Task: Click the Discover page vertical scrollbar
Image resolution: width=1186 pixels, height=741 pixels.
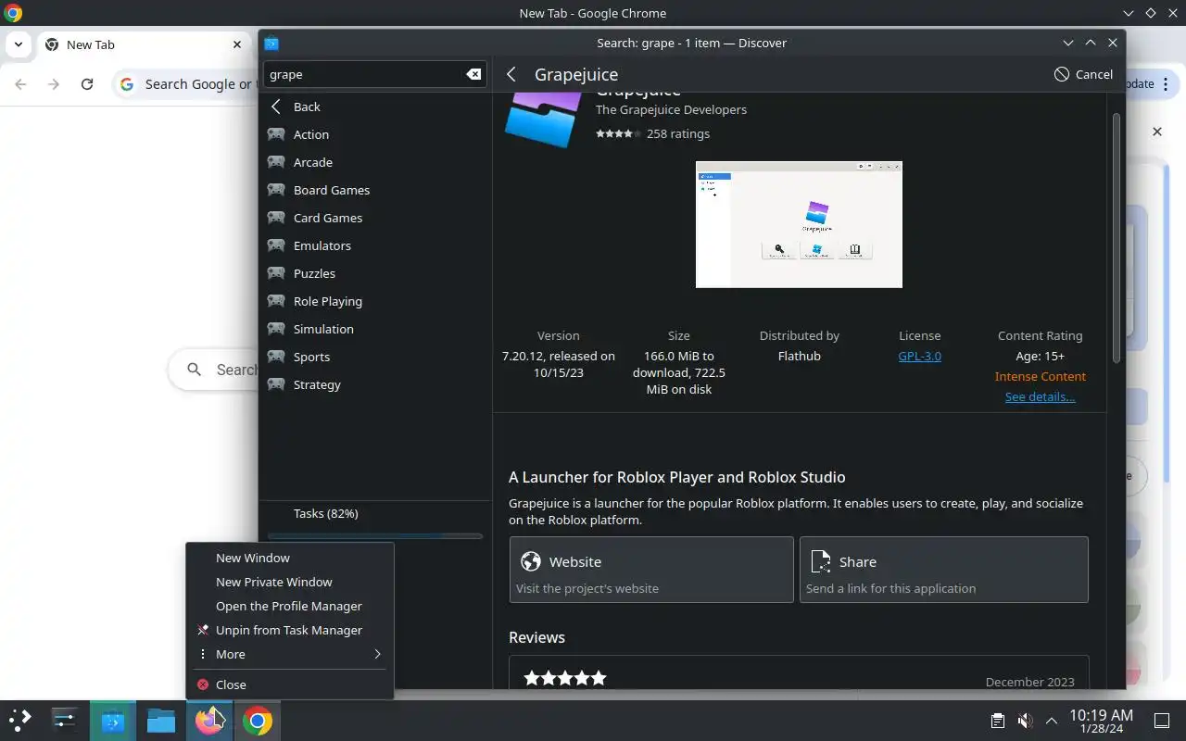Action: pyautogui.click(x=1117, y=239)
